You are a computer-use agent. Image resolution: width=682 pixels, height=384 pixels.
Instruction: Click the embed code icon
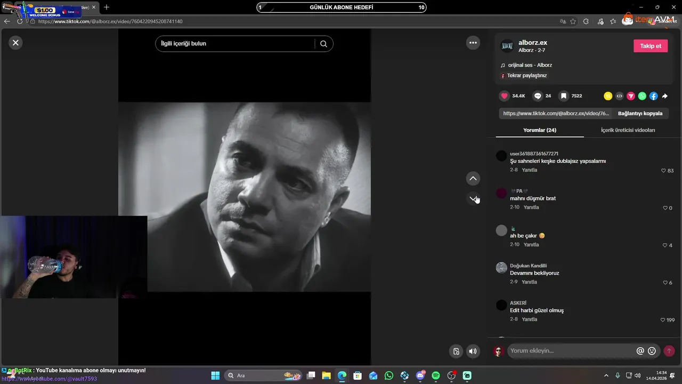[x=619, y=96]
